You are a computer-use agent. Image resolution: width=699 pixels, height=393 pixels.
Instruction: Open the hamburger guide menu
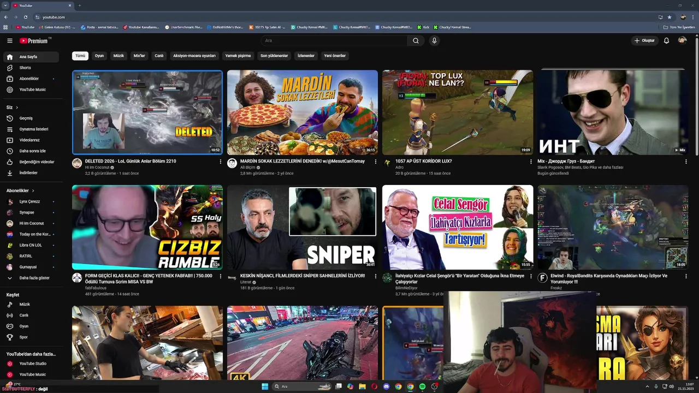9,41
